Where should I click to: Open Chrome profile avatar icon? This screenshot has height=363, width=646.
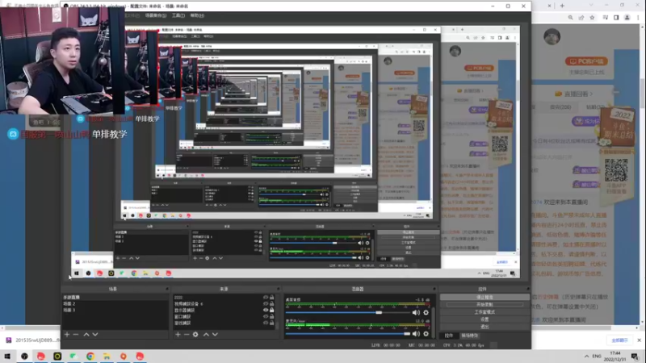pyautogui.click(x=627, y=18)
